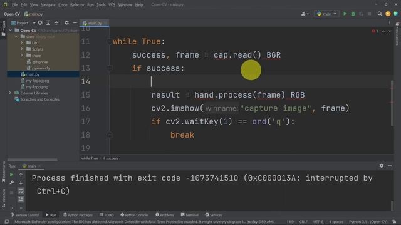Collapse the Open-CV project root

[10, 31]
